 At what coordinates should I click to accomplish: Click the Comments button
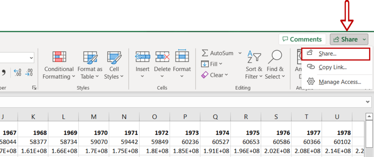tap(302, 39)
